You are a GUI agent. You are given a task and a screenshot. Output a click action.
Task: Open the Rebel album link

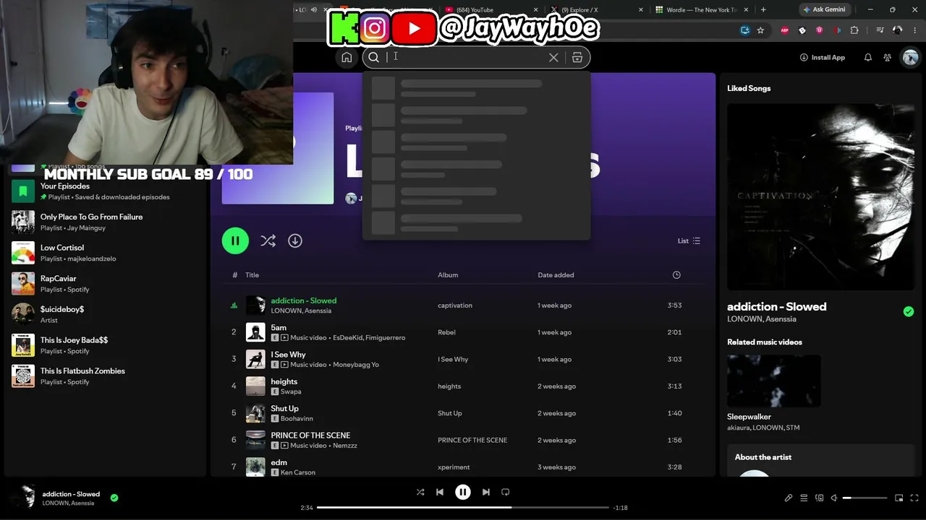click(x=446, y=332)
